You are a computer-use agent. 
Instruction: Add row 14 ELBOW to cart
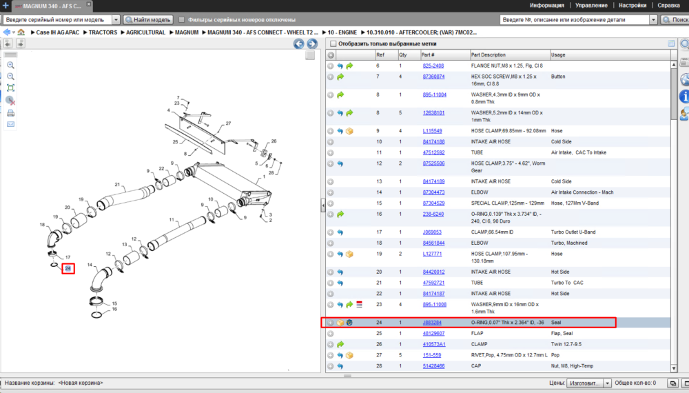click(331, 192)
